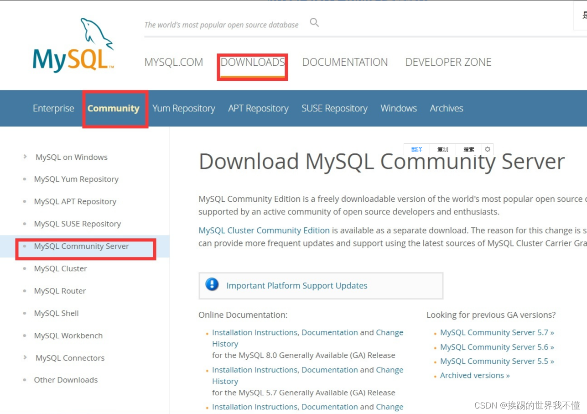The height and width of the screenshot is (414, 587).
Task: Open Documentation link for MySQL 8.0
Action: (x=330, y=332)
